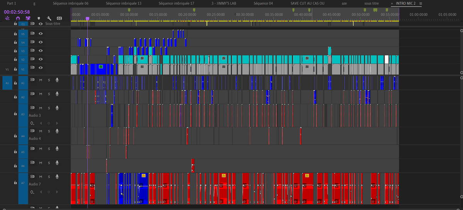Click the purple playhead handle on ruler
Image resolution: width=463 pixels, height=210 pixels.
coord(88,18)
